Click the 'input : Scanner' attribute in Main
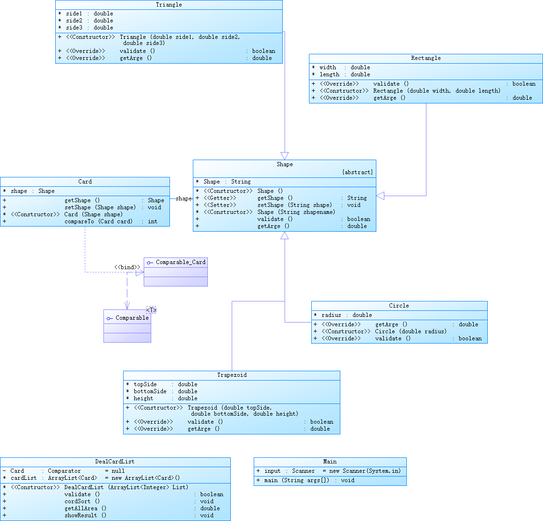This screenshot has height=521, width=543. [328, 471]
